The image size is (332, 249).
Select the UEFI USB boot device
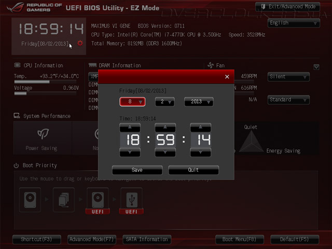tap(131, 201)
